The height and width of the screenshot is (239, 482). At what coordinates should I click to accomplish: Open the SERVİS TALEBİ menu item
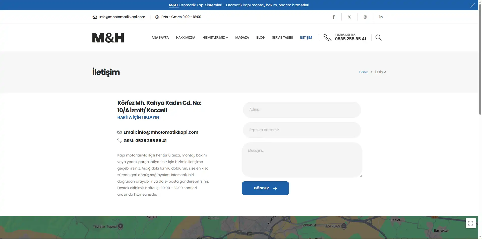[x=282, y=38]
